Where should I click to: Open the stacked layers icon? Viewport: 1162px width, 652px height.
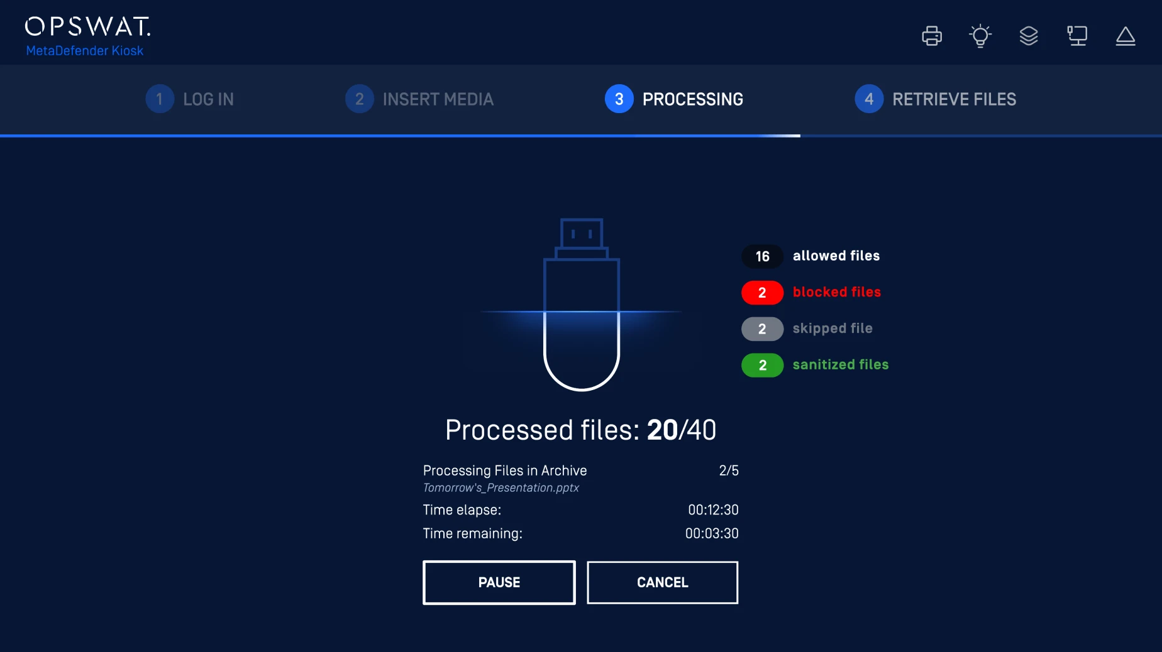point(1028,36)
